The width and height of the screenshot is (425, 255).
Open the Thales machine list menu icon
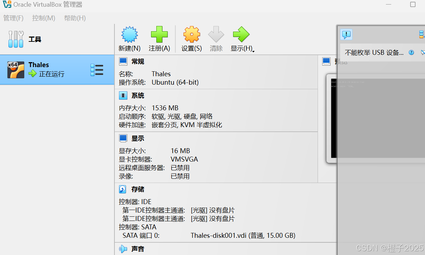[x=97, y=70]
